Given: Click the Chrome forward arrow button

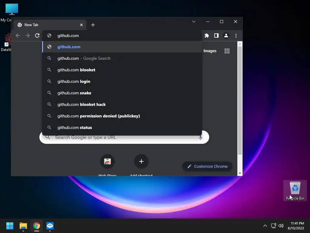Looking at the screenshot, I should [x=28, y=35].
